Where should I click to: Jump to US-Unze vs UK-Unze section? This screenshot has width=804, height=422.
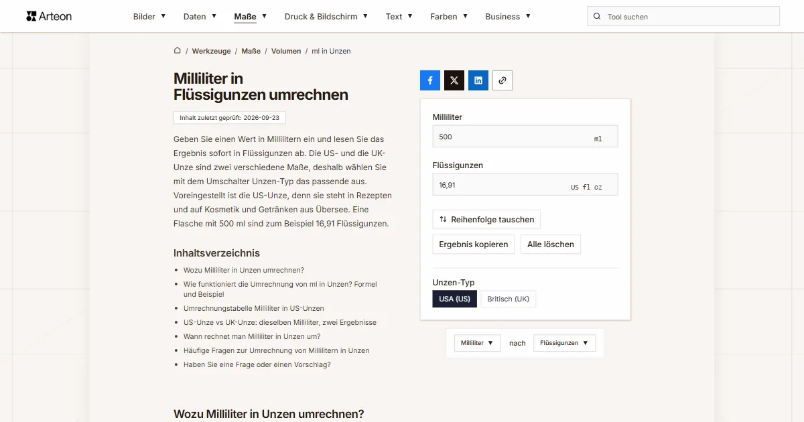click(280, 322)
